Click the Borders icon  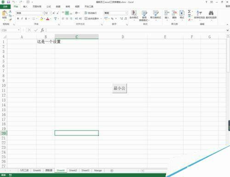click(x=34, y=18)
